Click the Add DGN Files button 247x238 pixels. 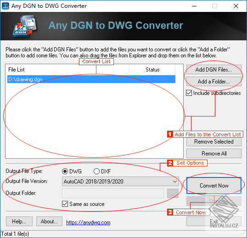pyautogui.click(x=214, y=70)
